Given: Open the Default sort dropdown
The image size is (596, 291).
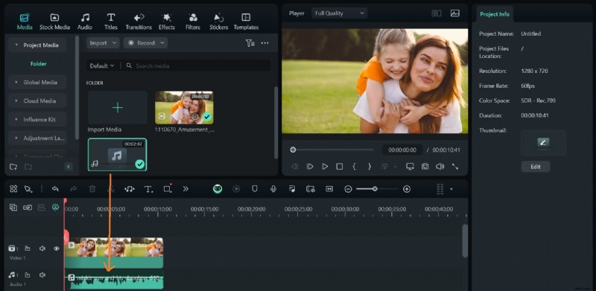Looking at the screenshot, I should coord(102,65).
